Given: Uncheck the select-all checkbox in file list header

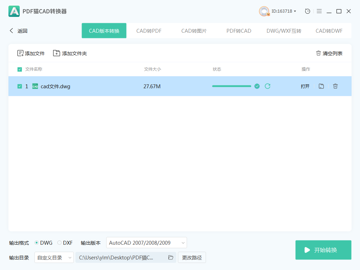Looking at the screenshot, I should click(x=20, y=69).
